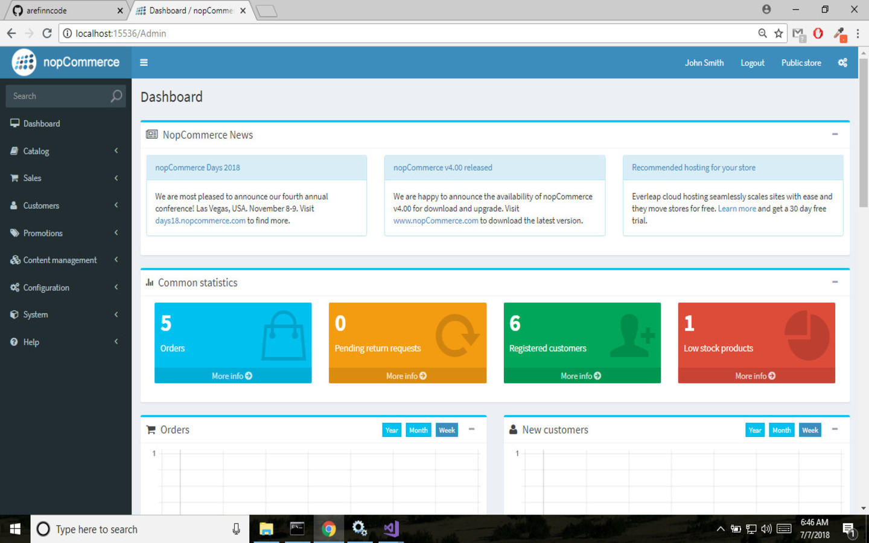This screenshot has height=543, width=869.
Task: Expand the Customers sidebar menu
Action: click(65, 205)
